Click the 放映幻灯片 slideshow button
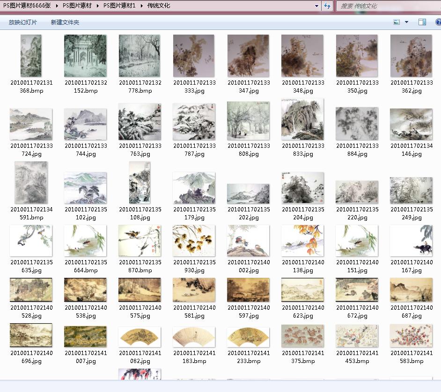 click(22, 22)
